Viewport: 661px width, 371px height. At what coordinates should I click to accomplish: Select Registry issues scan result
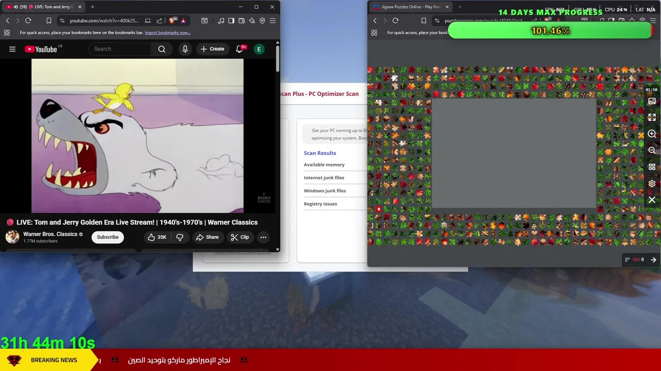(x=320, y=204)
